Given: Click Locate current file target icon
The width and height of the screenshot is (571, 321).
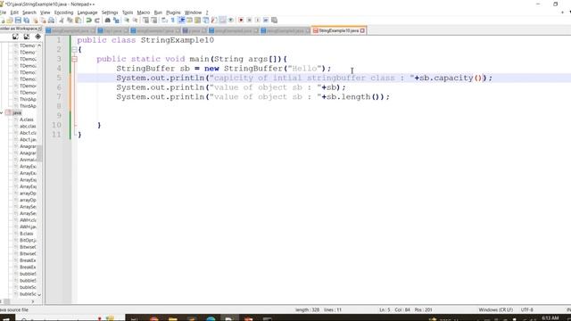Looking at the screenshot, I should [37, 37].
